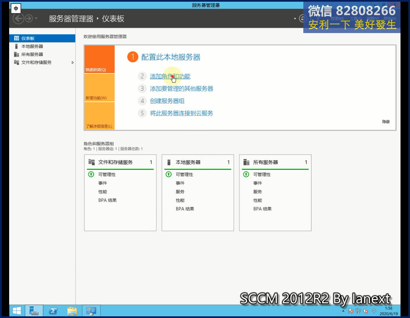Open the Action Center flag tray icon

point(351,311)
